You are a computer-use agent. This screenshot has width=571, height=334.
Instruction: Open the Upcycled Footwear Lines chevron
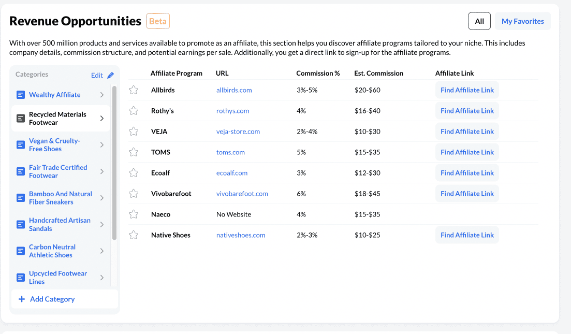coord(102,278)
